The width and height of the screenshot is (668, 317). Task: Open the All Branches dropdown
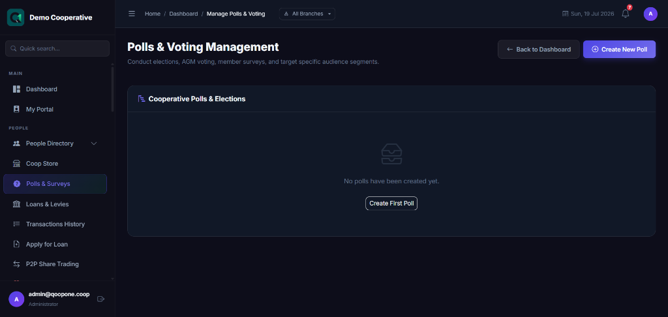pos(307,14)
